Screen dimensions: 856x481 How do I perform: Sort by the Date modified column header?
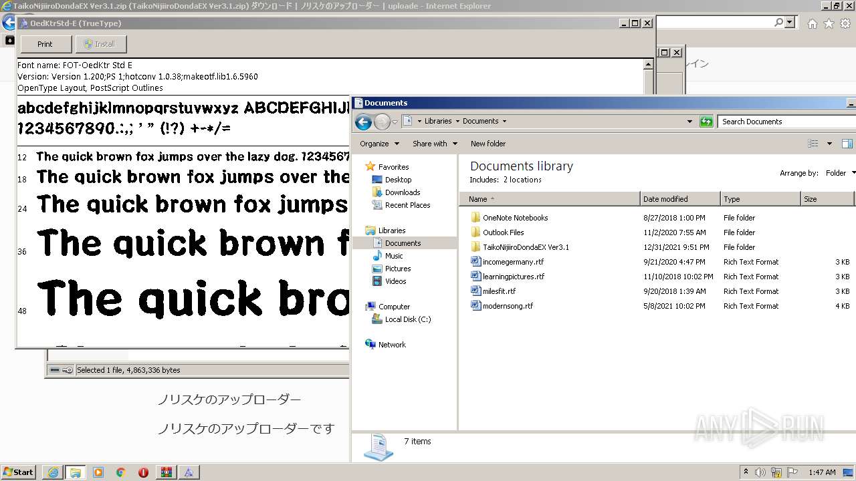(680, 199)
